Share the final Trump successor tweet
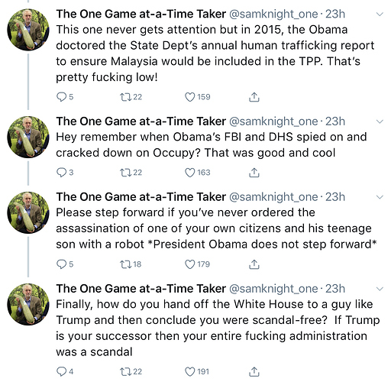The height and width of the screenshot is (382, 391). [x=254, y=372]
